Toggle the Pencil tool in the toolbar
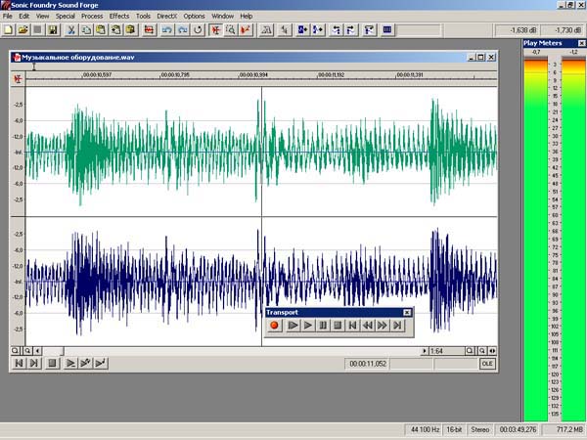Viewport: 587px width, 440px height. tap(246, 30)
